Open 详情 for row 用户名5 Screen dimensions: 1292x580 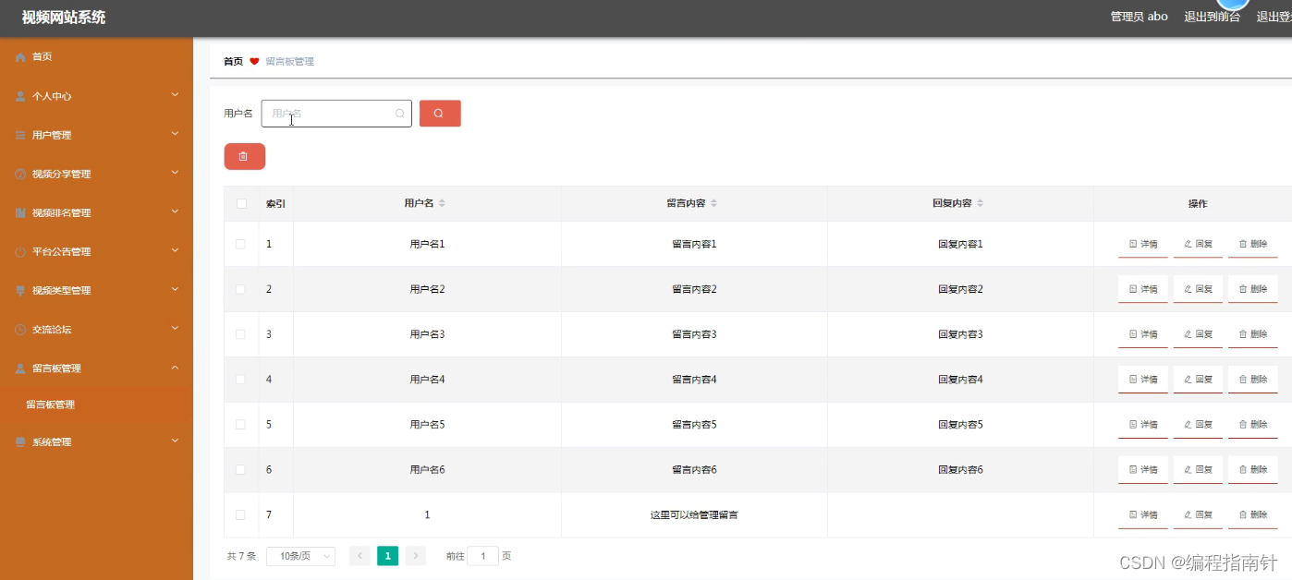[x=1143, y=425]
